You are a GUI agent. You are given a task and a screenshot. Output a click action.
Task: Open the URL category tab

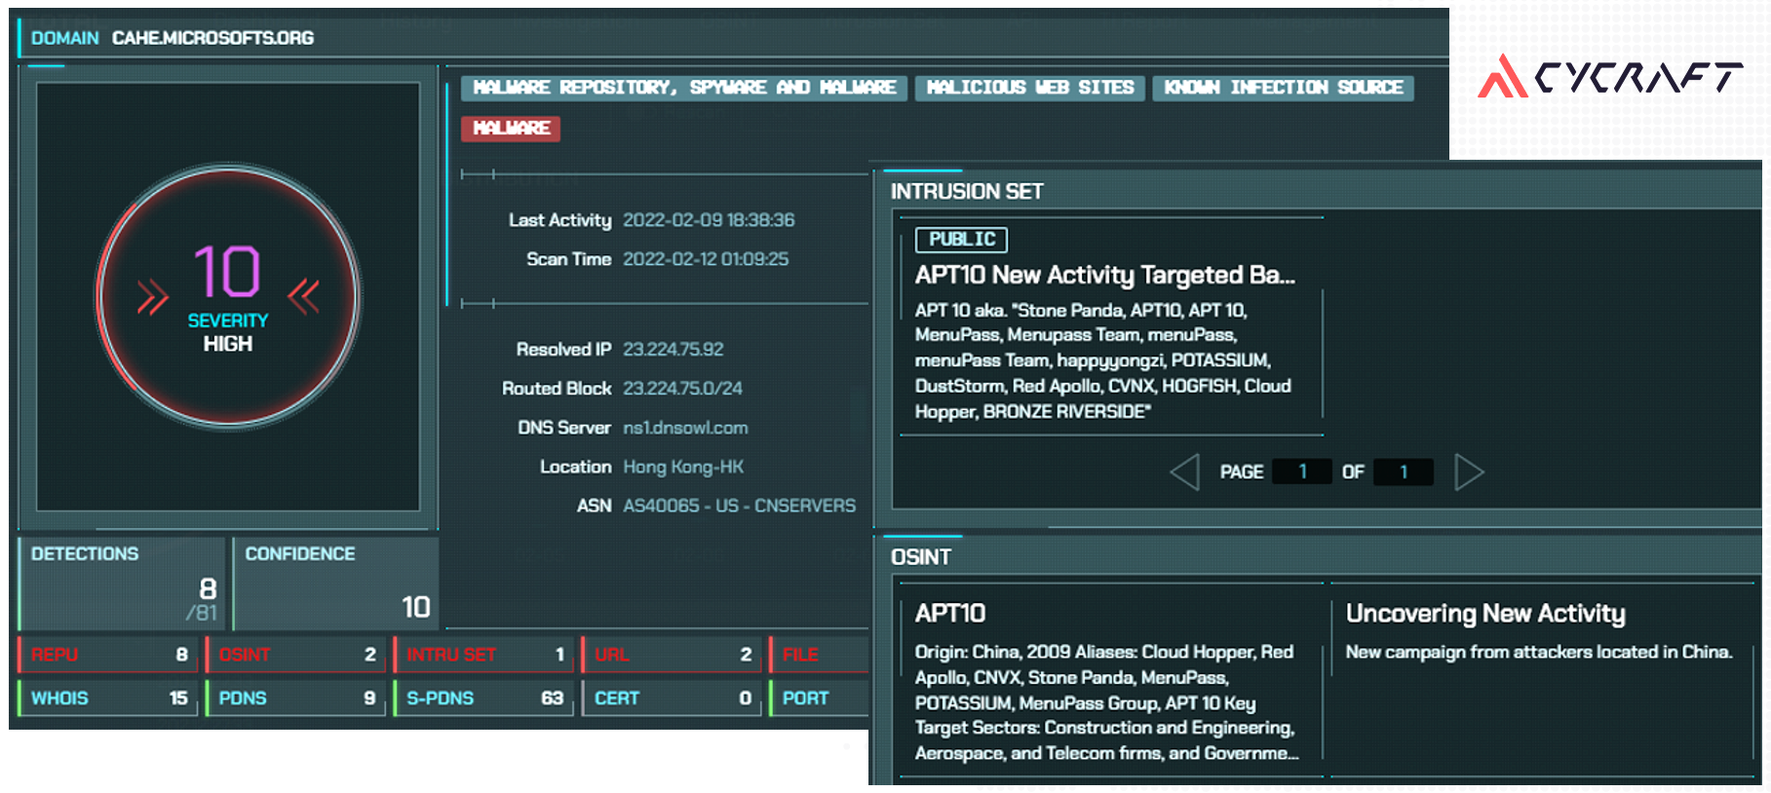[673, 655]
